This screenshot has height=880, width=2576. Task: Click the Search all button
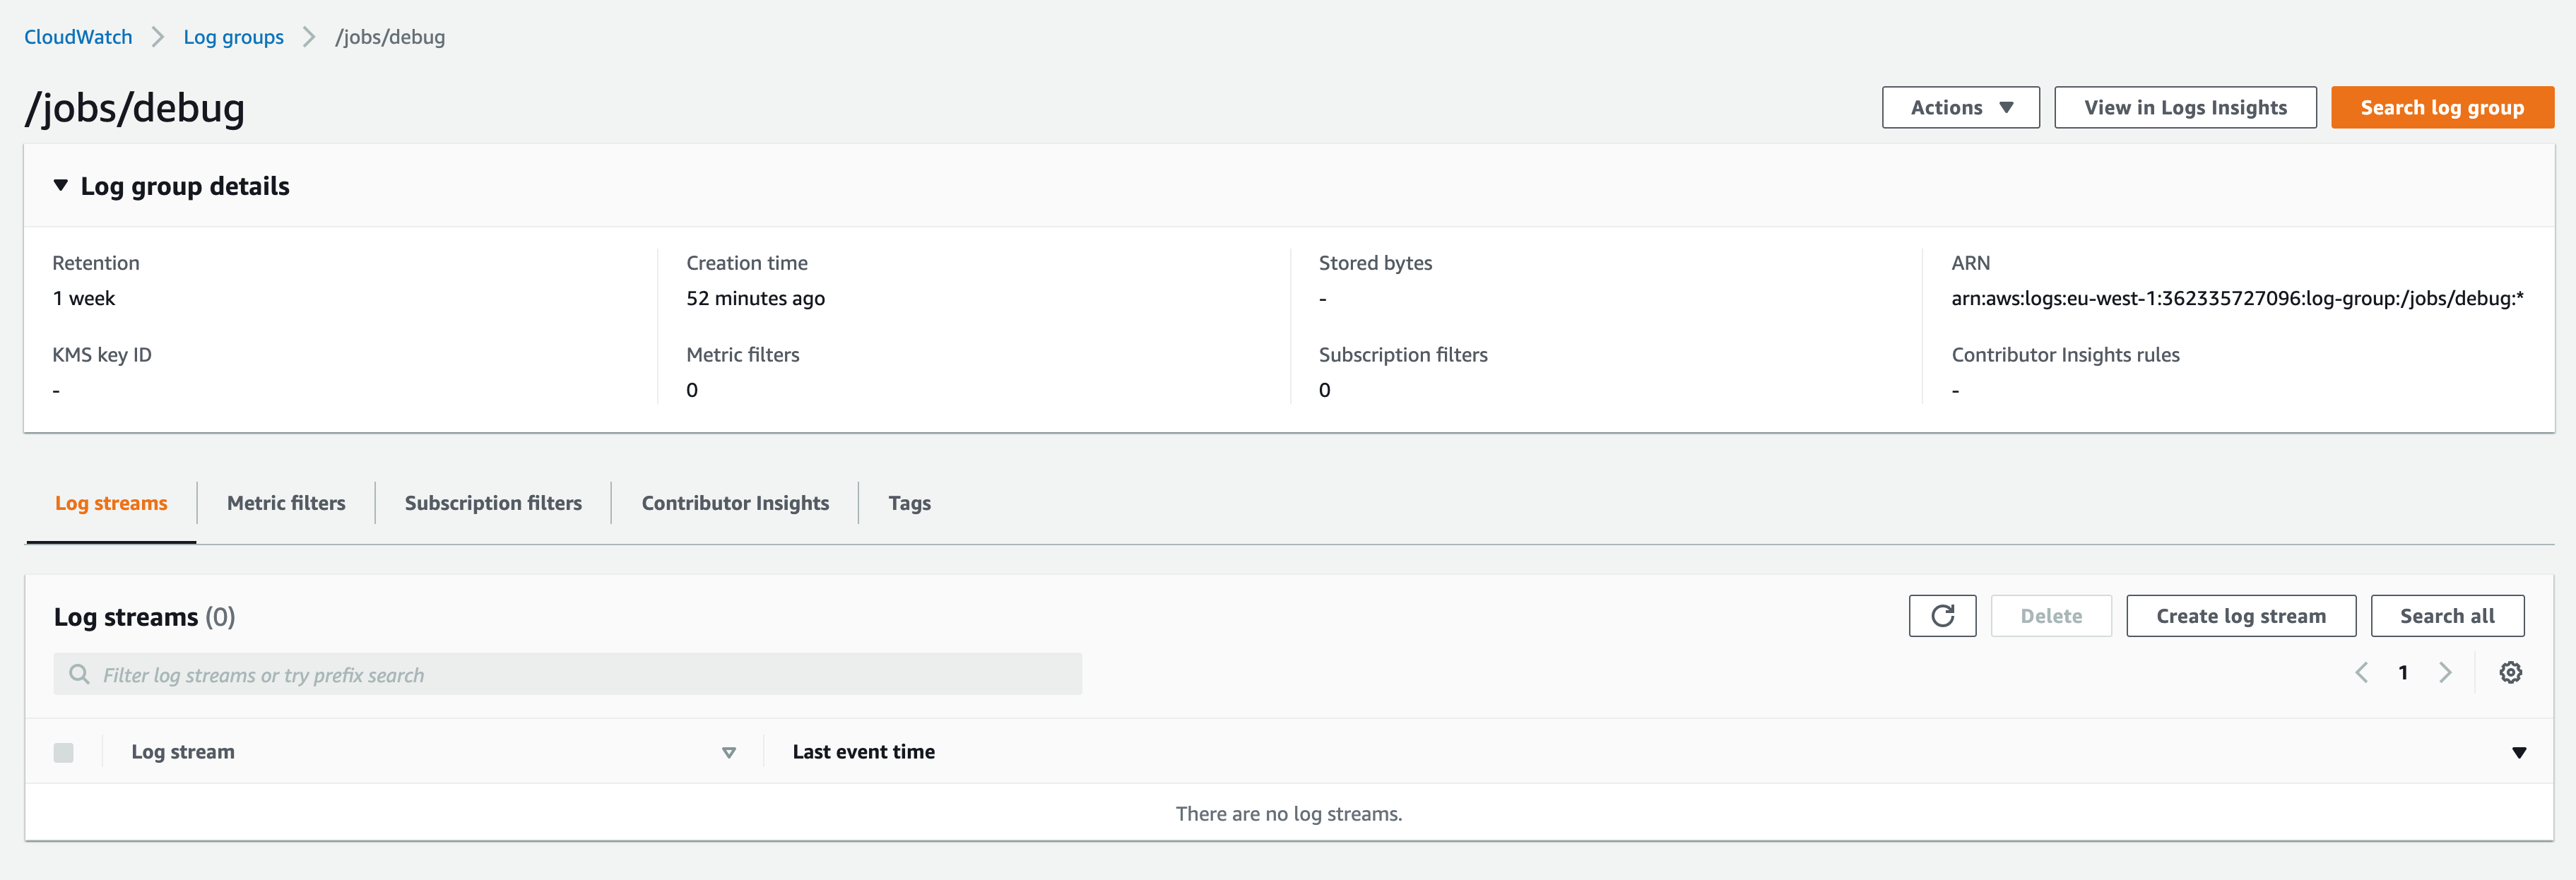coord(2446,616)
